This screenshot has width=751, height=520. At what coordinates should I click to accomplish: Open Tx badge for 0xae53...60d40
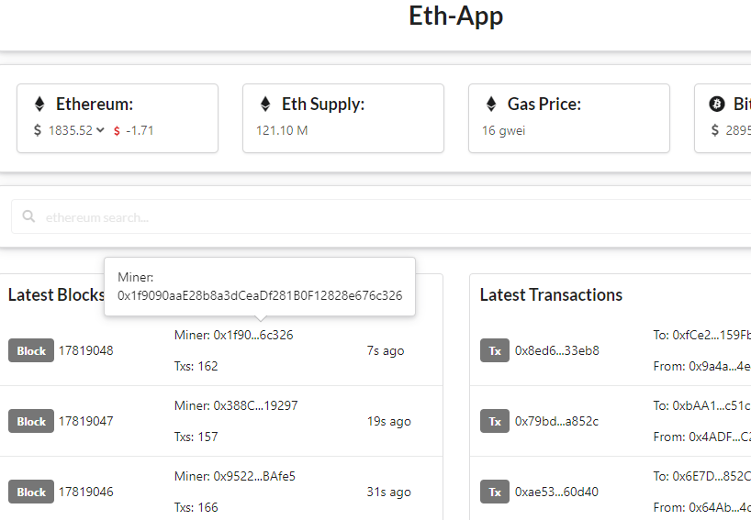click(495, 492)
